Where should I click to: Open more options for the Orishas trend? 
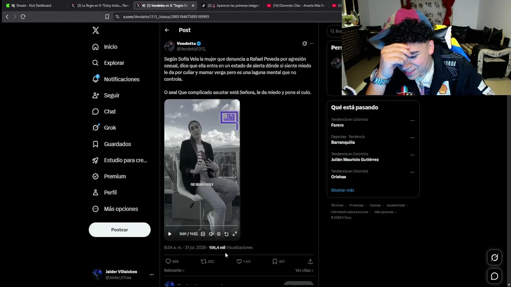pos(412,172)
